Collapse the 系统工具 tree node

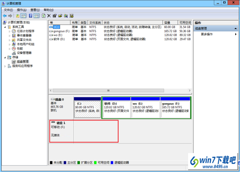tap(5, 27)
